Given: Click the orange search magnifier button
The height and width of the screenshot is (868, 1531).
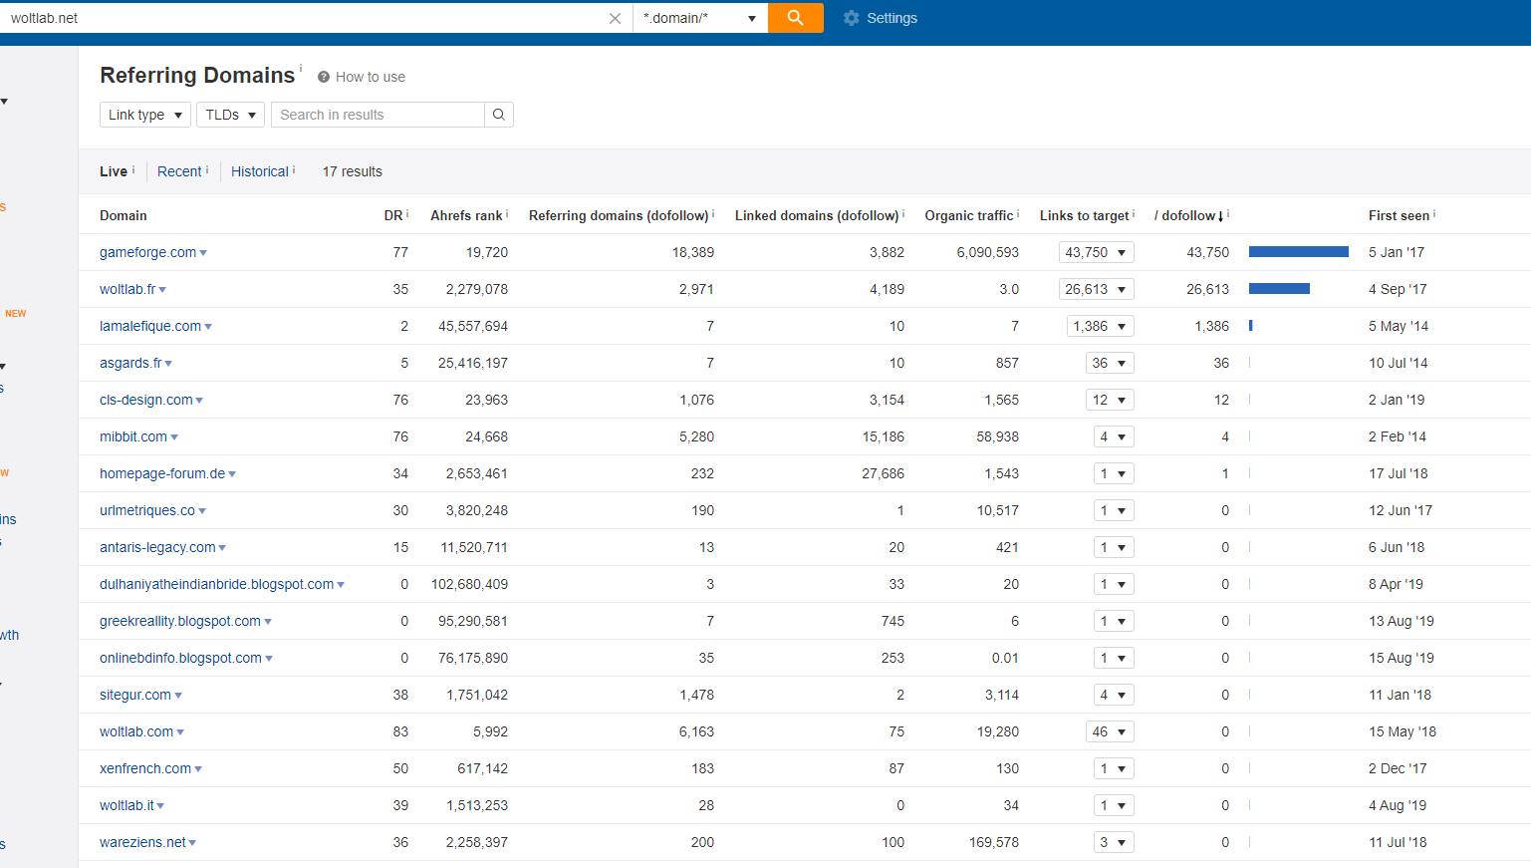Looking at the screenshot, I should [x=795, y=18].
